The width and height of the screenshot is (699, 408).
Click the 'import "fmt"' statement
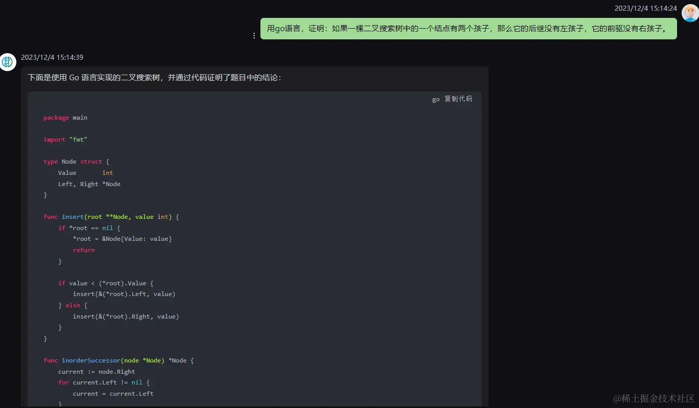coord(65,139)
